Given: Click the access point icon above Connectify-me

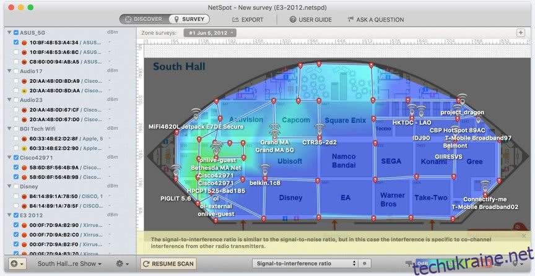Looking at the screenshot, I should point(485,187).
